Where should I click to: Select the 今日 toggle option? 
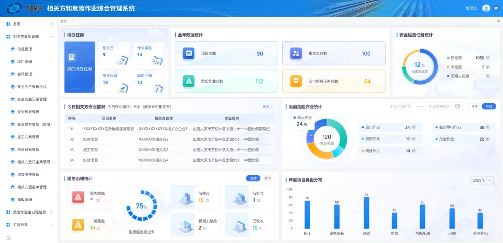click(x=489, y=106)
